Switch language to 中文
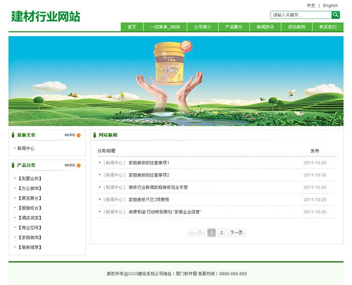The image size is (352, 285). tap(311, 6)
